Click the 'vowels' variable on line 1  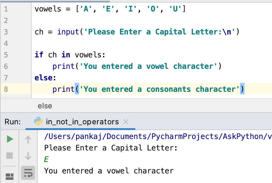[x=48, y=9]
